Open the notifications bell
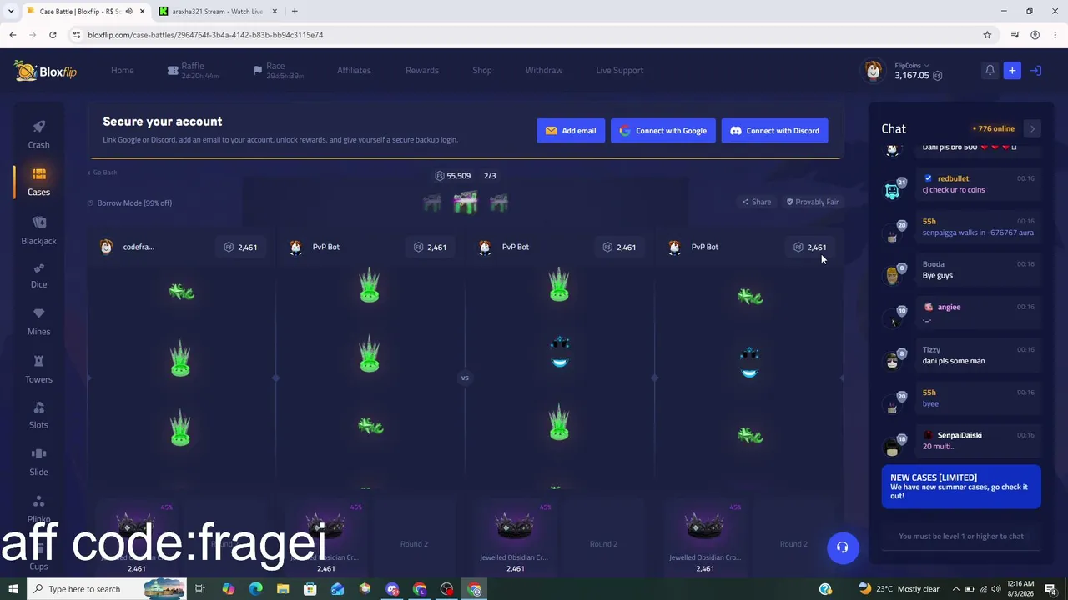 [x=990, y=71]
